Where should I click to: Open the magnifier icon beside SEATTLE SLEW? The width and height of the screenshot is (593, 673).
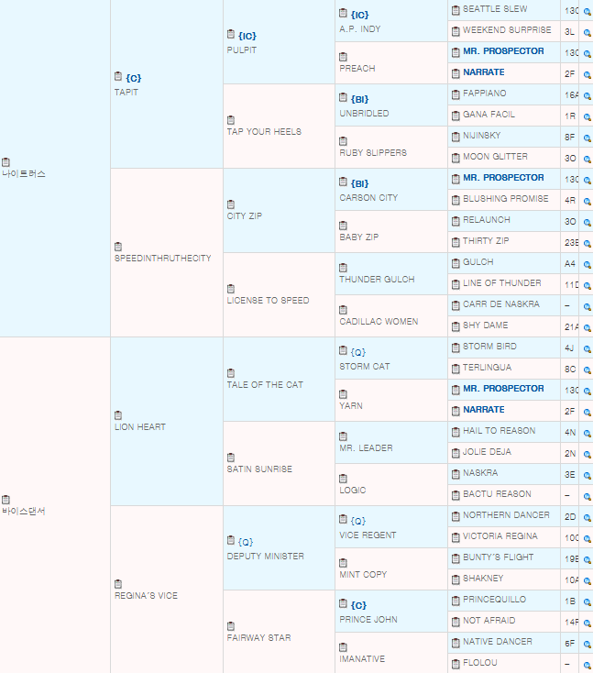coord(587,12)
